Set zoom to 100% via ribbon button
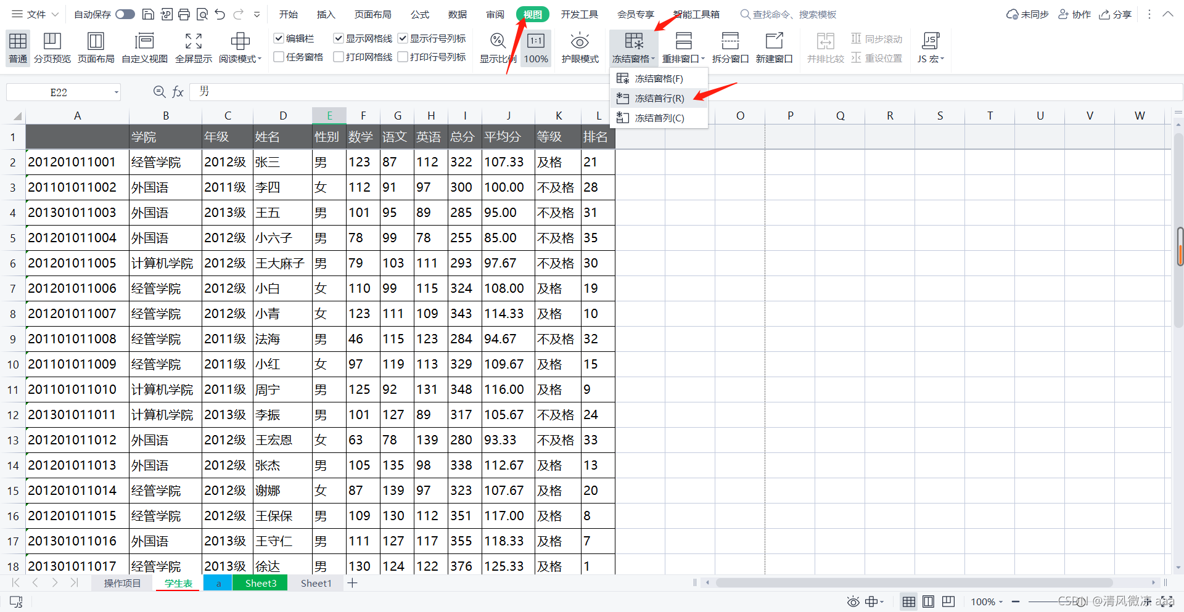 [x=536, y=47]
